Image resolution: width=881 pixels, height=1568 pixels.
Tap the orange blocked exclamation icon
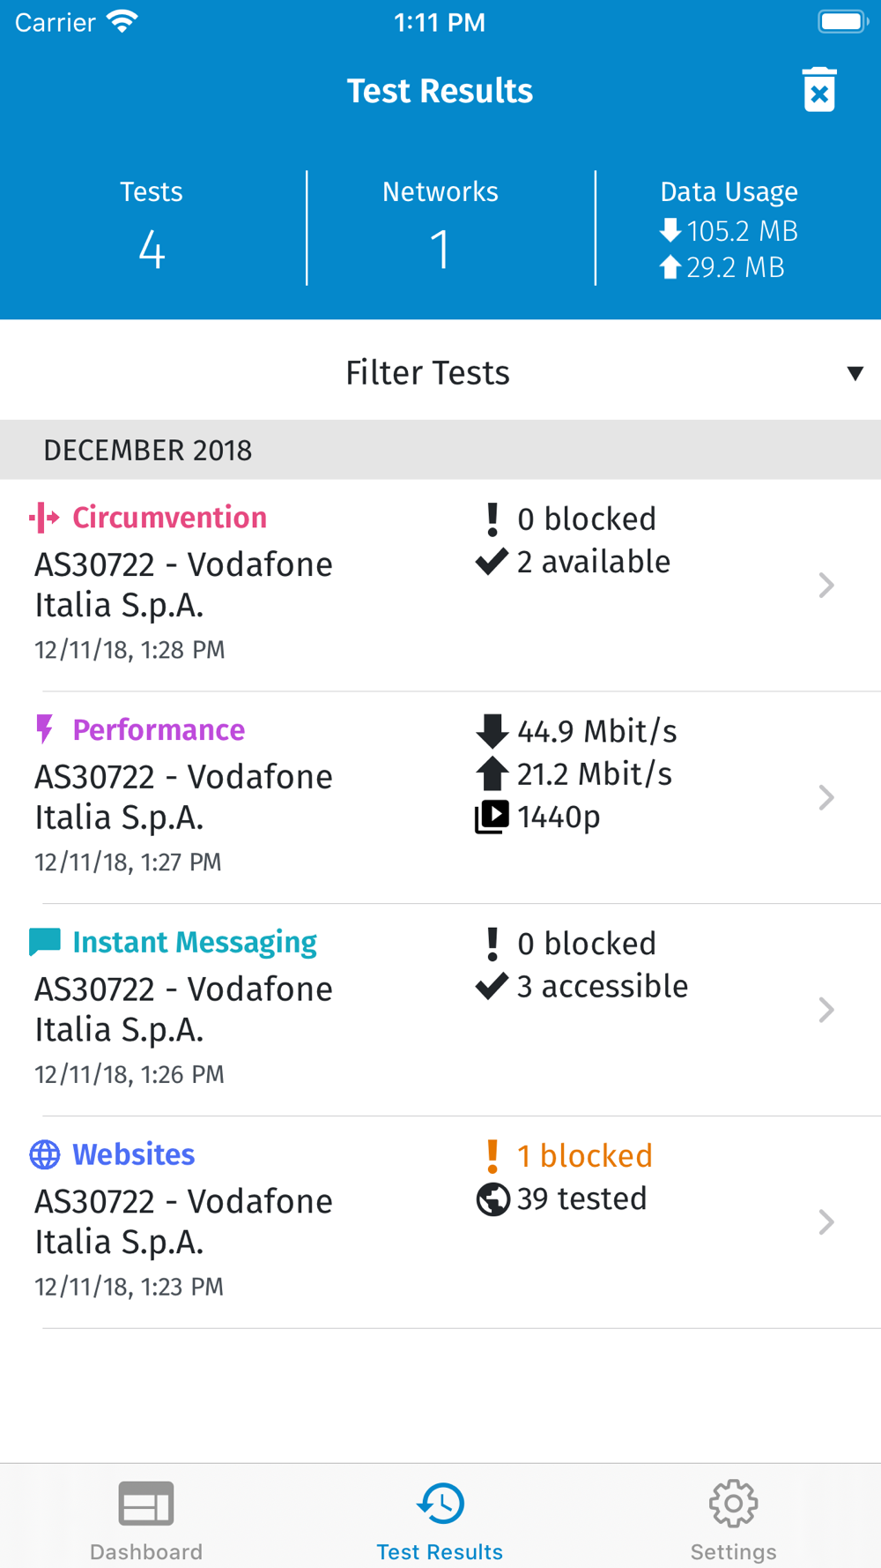coord(492,1155)
